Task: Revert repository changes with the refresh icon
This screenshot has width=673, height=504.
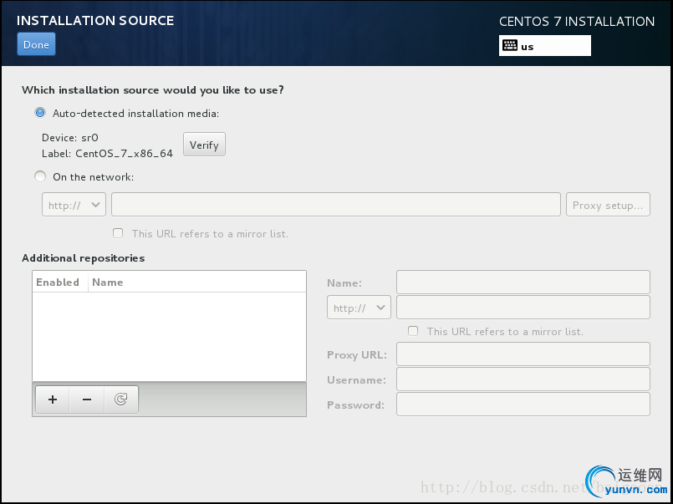Action: point(121,400)
